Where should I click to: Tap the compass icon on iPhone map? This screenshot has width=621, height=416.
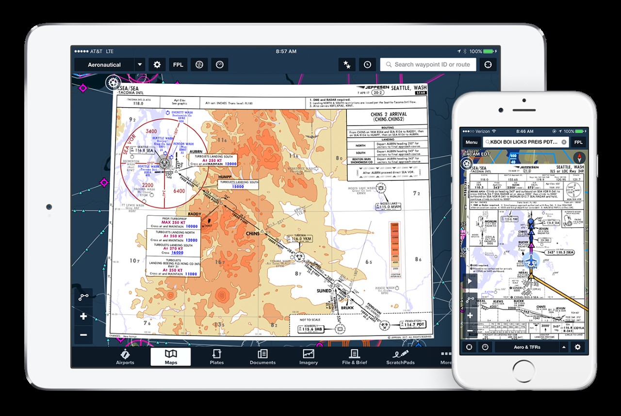point(579,158)
